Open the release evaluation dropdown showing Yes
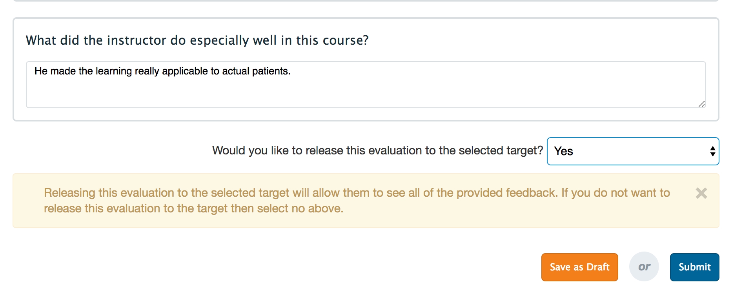The width and height of the screenshot is (732, 308). tap(632, 151)
